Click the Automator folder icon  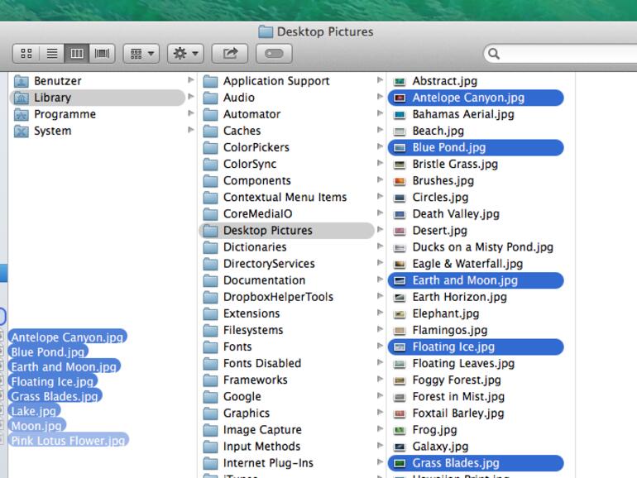click(x=210, y=114)
